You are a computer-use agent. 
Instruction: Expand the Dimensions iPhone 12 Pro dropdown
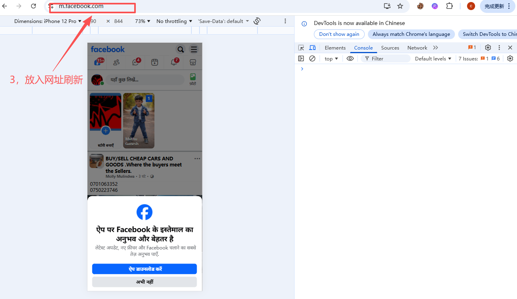point(48,21)
